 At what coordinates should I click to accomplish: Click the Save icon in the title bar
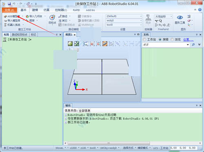9,4
